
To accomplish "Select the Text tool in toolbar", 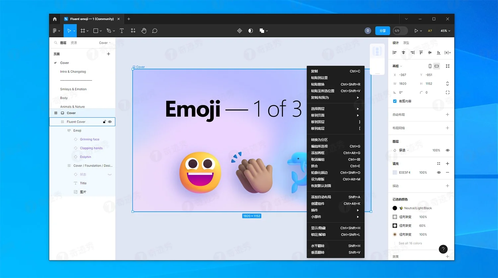I will click(x=122, y=31).
